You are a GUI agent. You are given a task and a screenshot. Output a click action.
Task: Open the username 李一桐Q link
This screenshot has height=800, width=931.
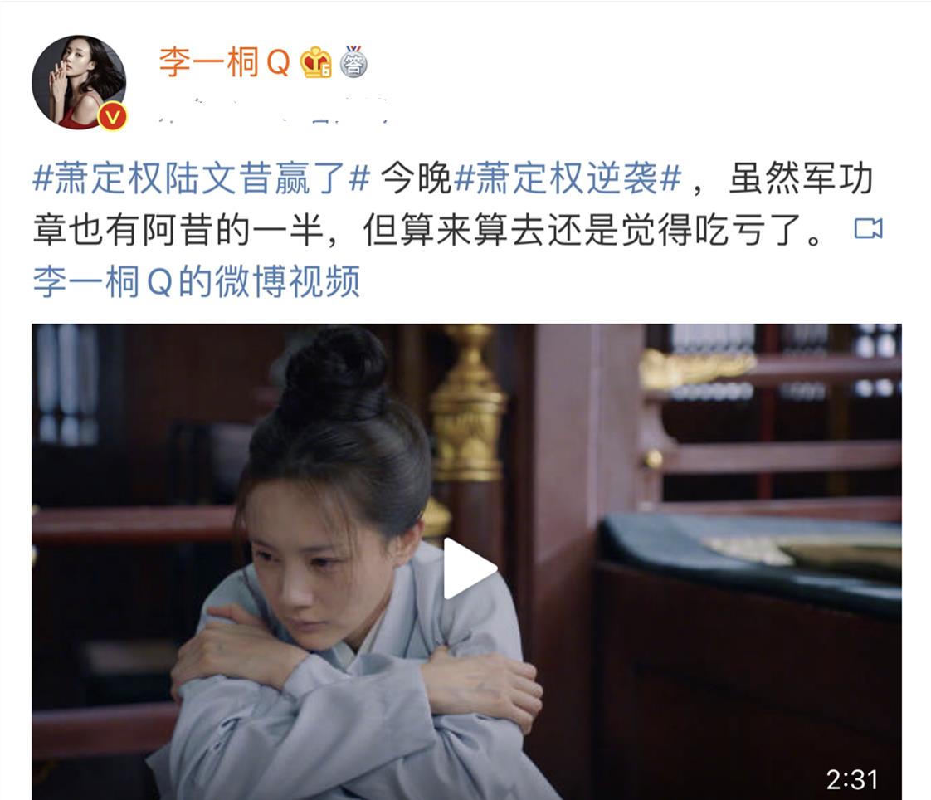tap(224, 61)
